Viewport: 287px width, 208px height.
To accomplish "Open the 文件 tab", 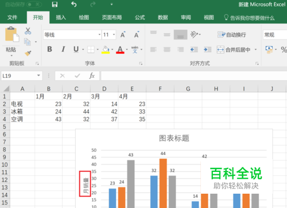I will (x=12, y=18).
